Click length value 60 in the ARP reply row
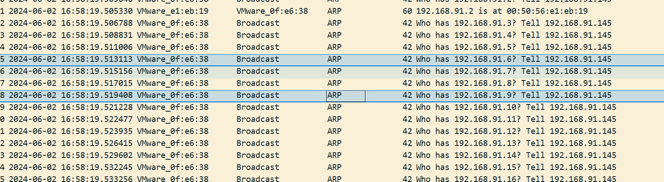 point(407,11)
